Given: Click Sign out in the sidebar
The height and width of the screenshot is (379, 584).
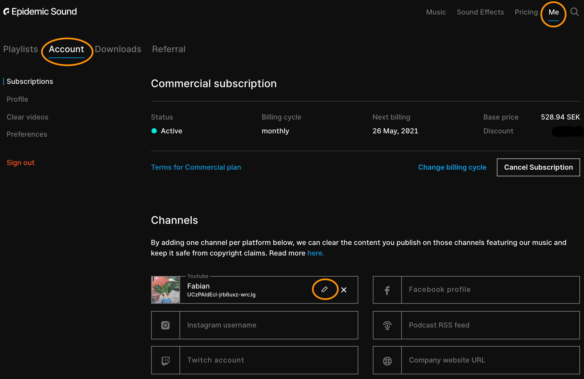Looking at the screenshot, I should (20, 163).
